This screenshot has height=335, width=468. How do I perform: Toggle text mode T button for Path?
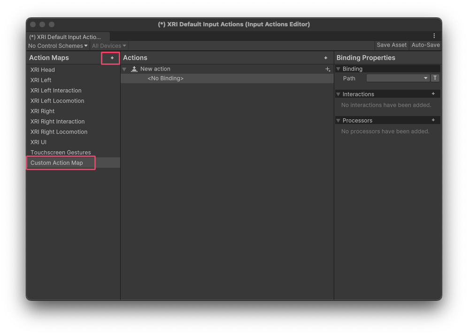[x=435, y=78]
